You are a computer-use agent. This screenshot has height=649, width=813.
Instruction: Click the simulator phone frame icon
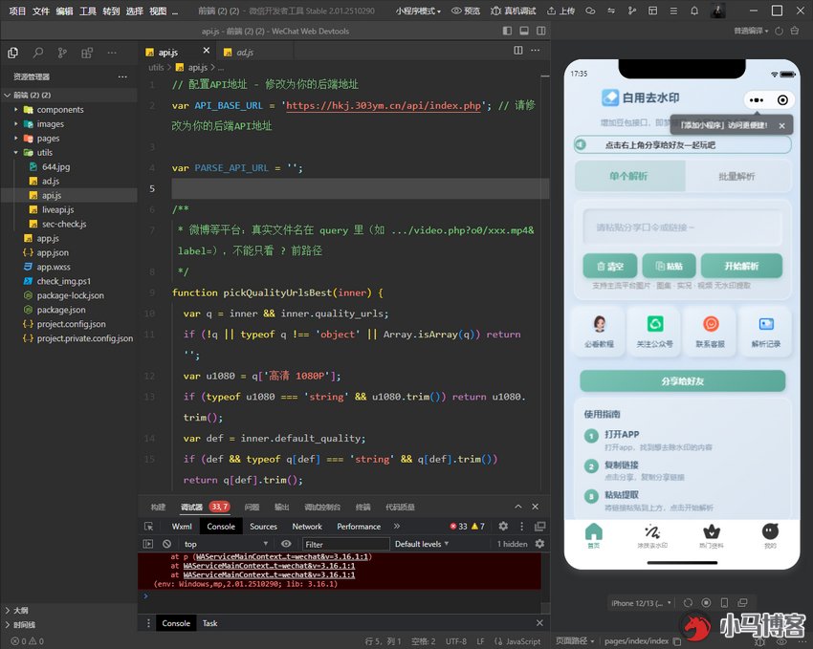(x=724, y=603)
